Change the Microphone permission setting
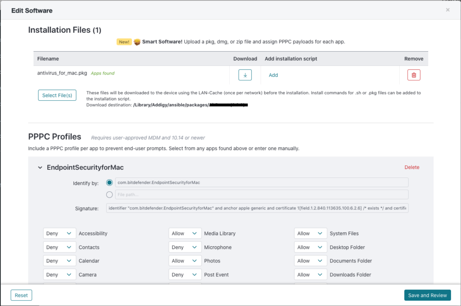This screenshot has height=306, width=461. pyautogui.click(x=185, y=247)
